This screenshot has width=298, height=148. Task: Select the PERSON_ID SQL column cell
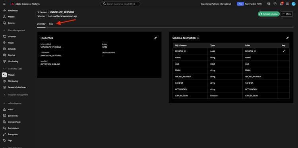click(190, 51)
